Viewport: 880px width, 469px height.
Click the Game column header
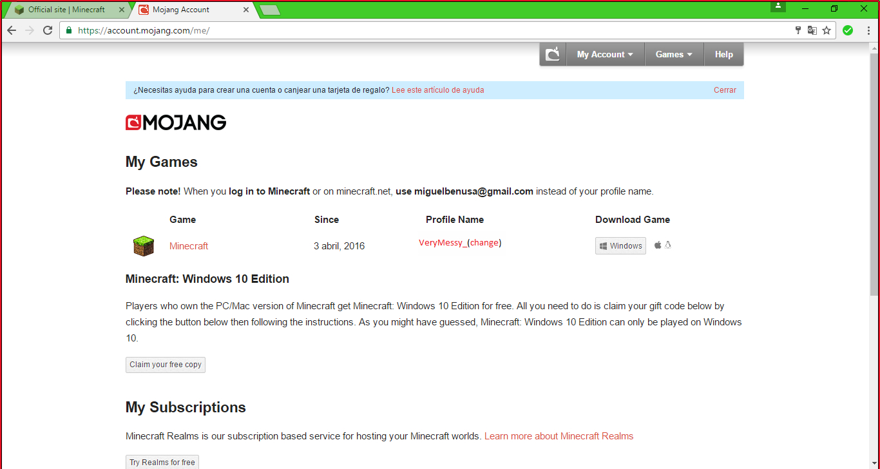[183, 220]
